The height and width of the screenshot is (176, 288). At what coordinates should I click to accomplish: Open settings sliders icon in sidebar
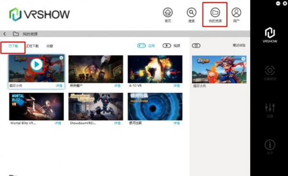(270, 107)
